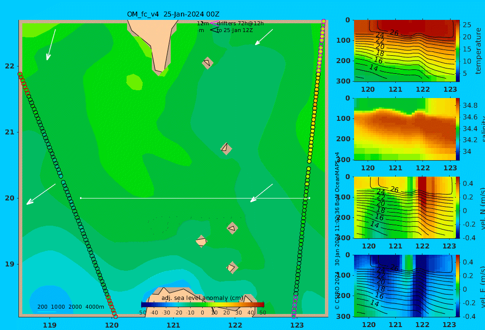Click the temperature section plot
485x330 pixels.
coord(404,51)
